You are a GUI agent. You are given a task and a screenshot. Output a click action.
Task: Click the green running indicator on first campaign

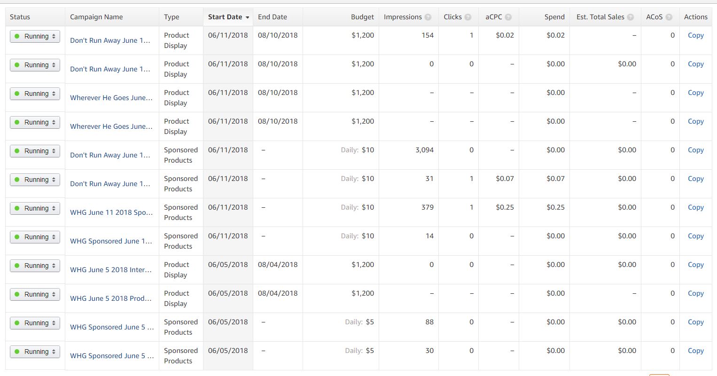point(18,36)
